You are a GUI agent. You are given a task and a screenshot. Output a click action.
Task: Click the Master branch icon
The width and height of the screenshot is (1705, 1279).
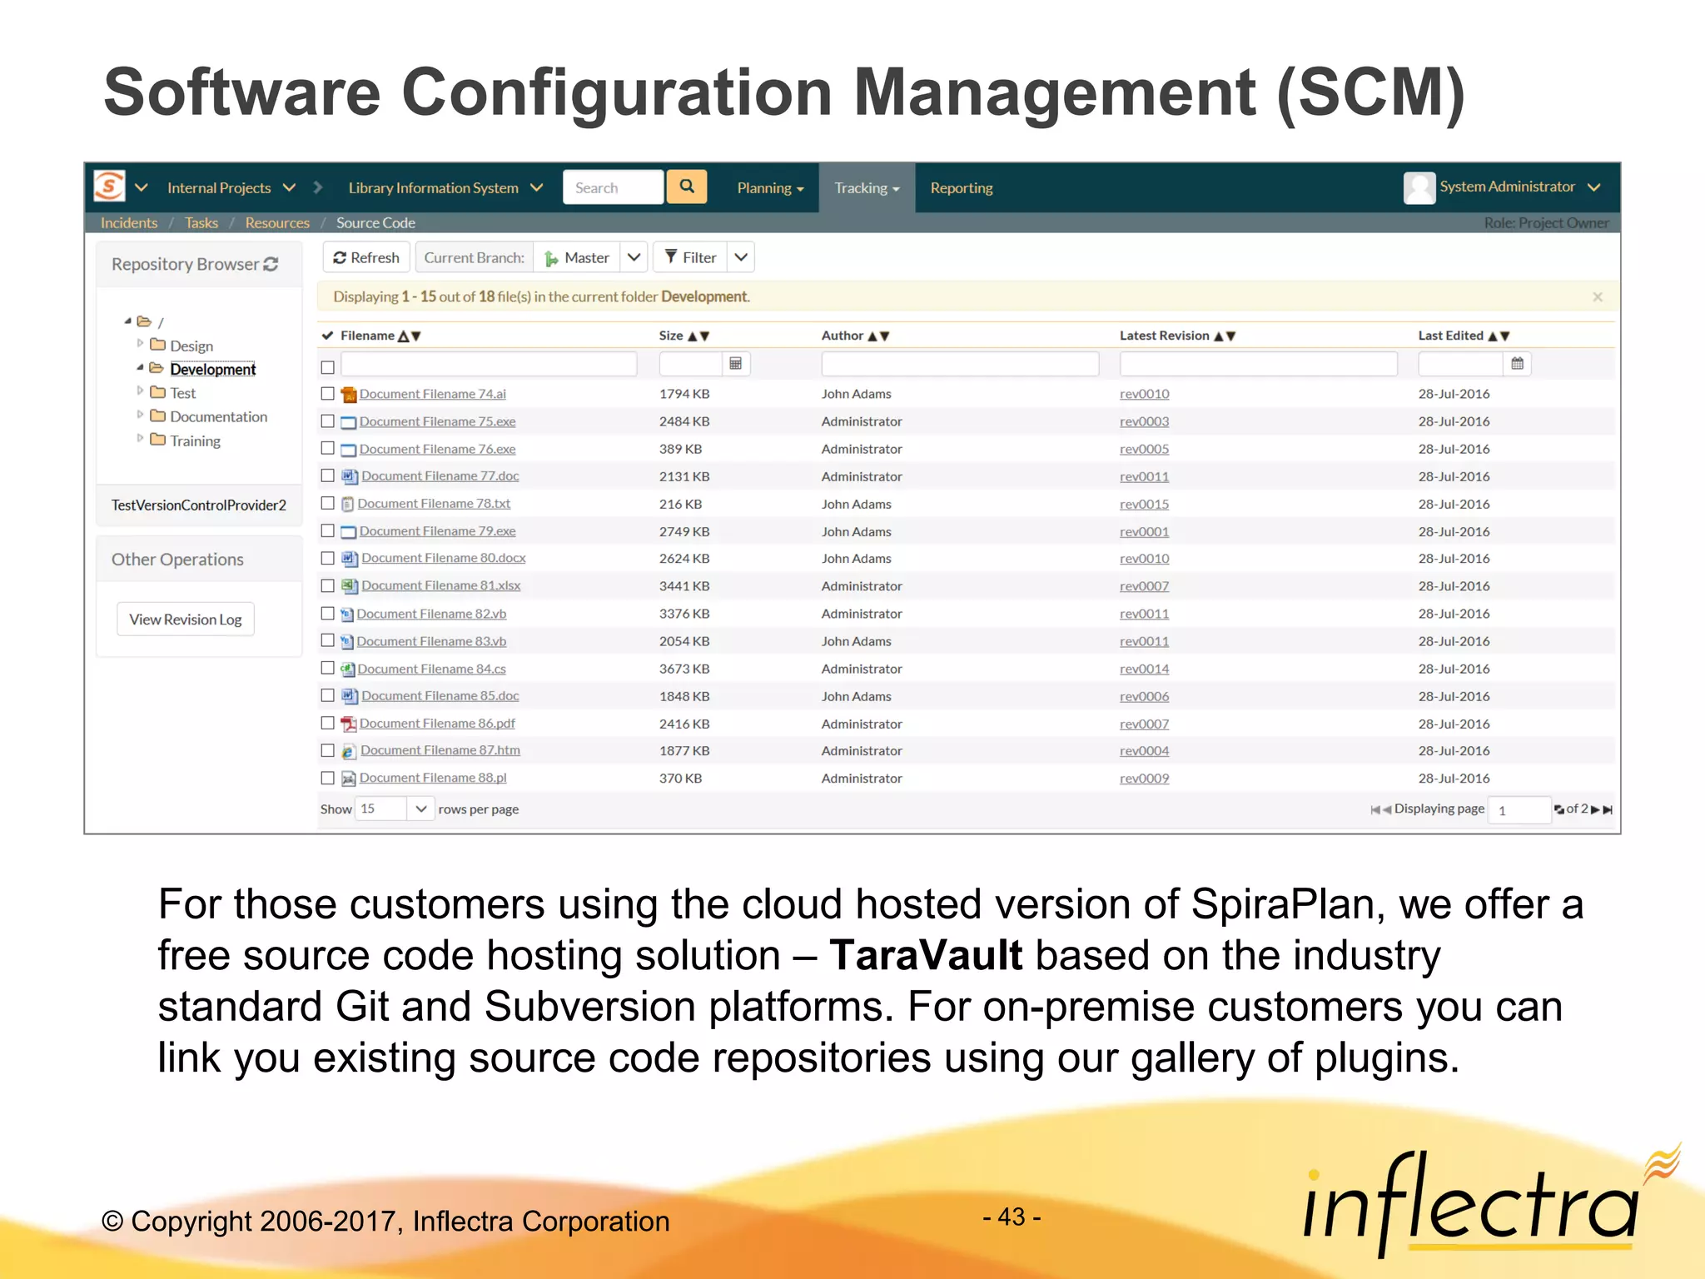(551, 258)
